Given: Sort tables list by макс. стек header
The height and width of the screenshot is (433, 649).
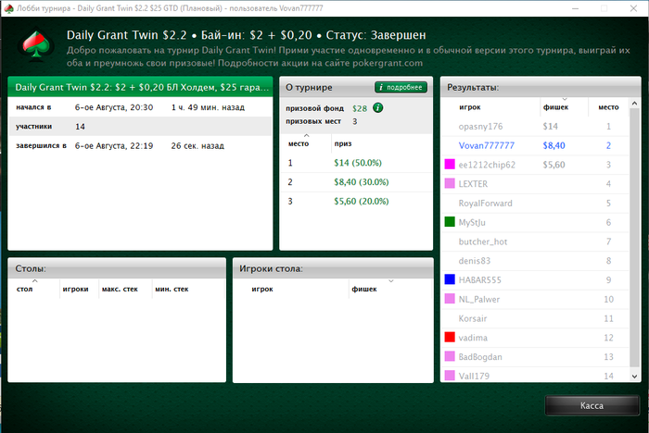Looking at the screenshot, I should coord(120,289).
